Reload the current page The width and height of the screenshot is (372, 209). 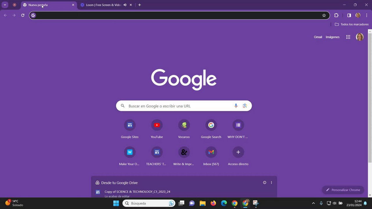(x=23, y=15)
